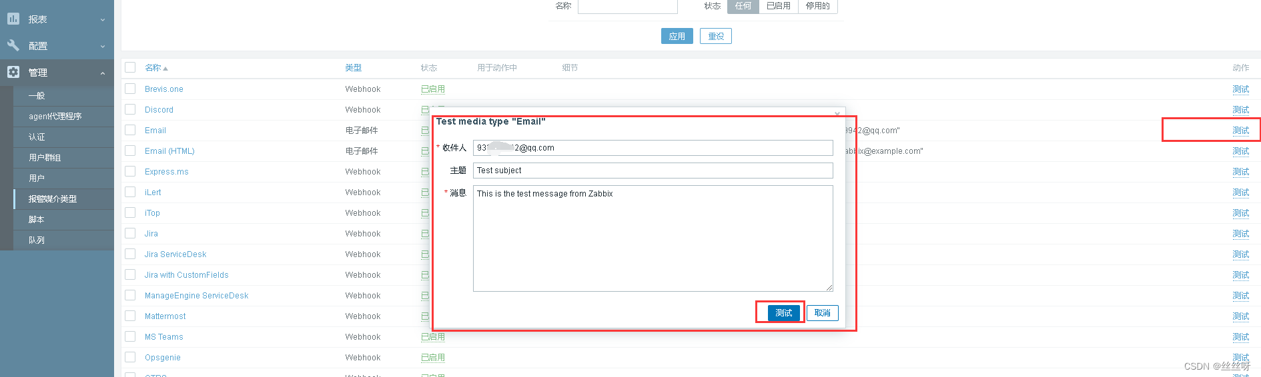Open the ManageEngine ServiceDesk media type
Screen dimensions: 1261x377
tap(197, 296)
